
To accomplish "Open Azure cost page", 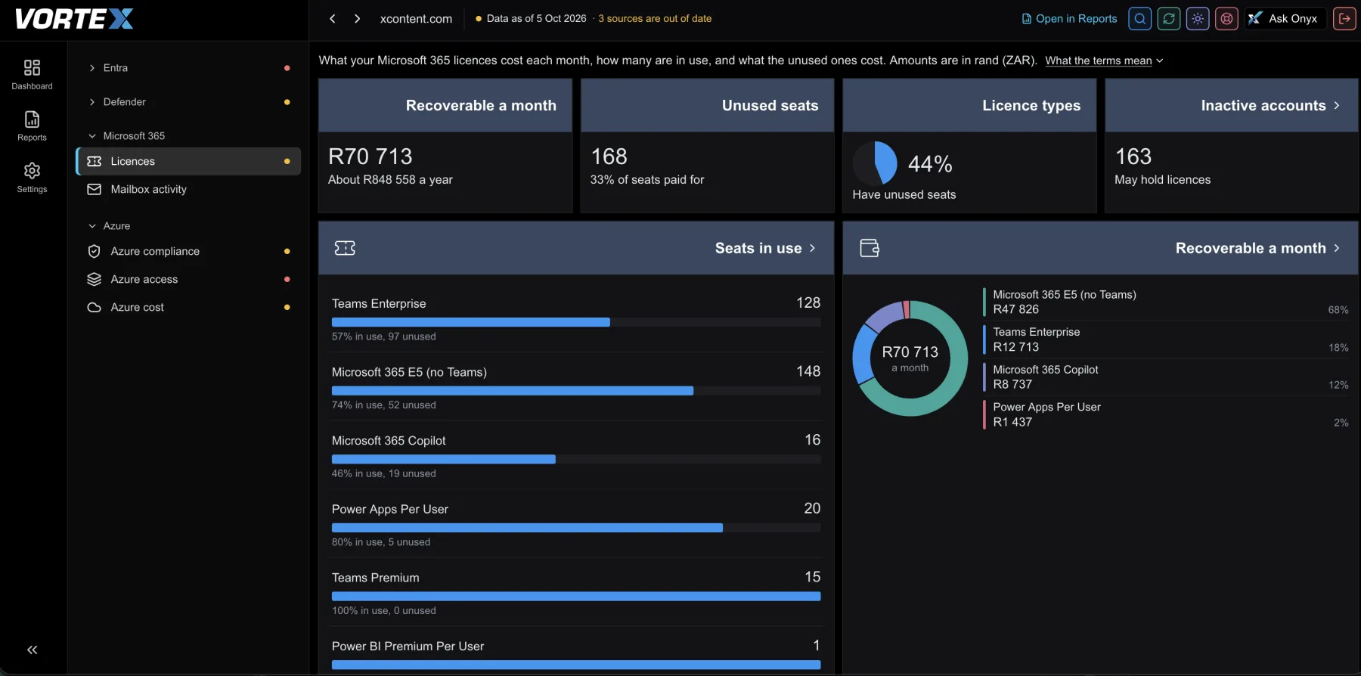I will pos(188,307).
